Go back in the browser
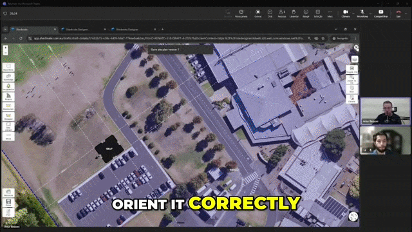Viewport: 412px width, 232px height. [x=6, y=39]
